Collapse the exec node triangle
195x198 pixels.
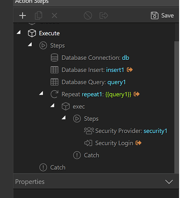pyautogui.click(x=53, y=105)
